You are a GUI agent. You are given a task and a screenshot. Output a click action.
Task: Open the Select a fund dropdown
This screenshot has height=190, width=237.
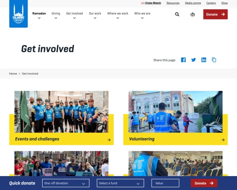click(x=120, y=183)
